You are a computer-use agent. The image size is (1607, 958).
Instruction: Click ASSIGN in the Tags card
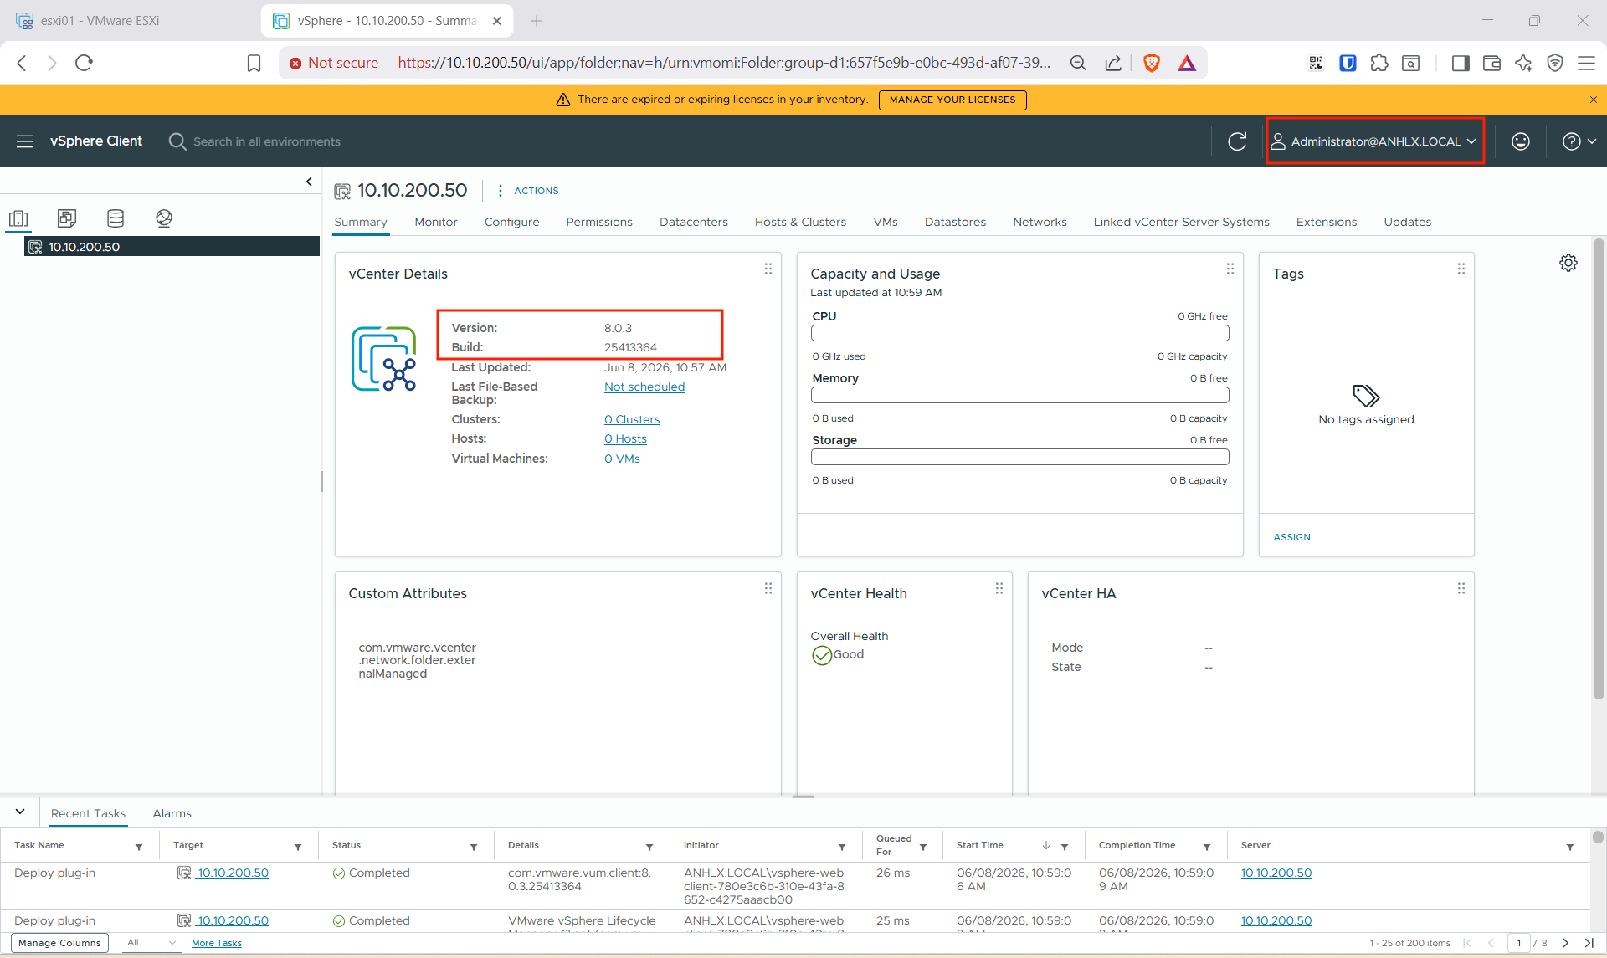tap(1292, 537)
